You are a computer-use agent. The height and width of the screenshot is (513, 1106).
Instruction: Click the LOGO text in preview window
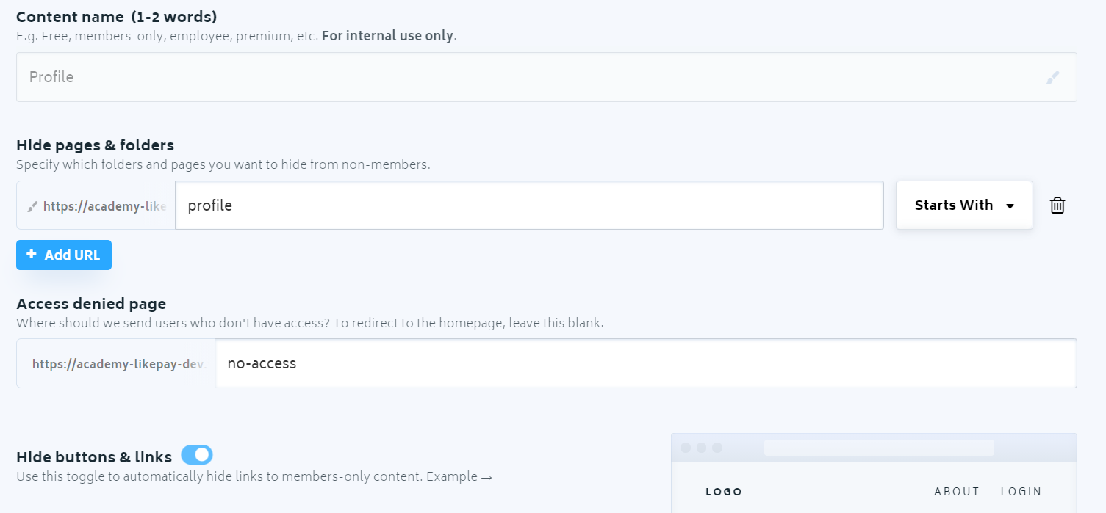pos(724,492)
